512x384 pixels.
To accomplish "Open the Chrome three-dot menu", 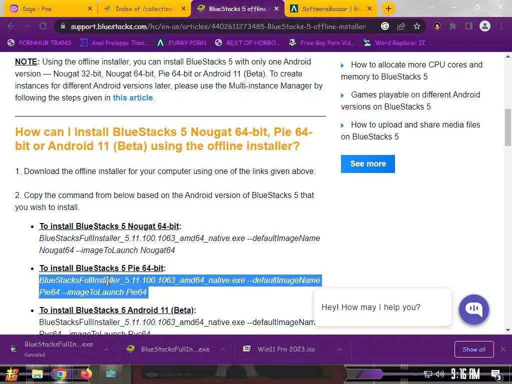I will (x=501, y=26).
